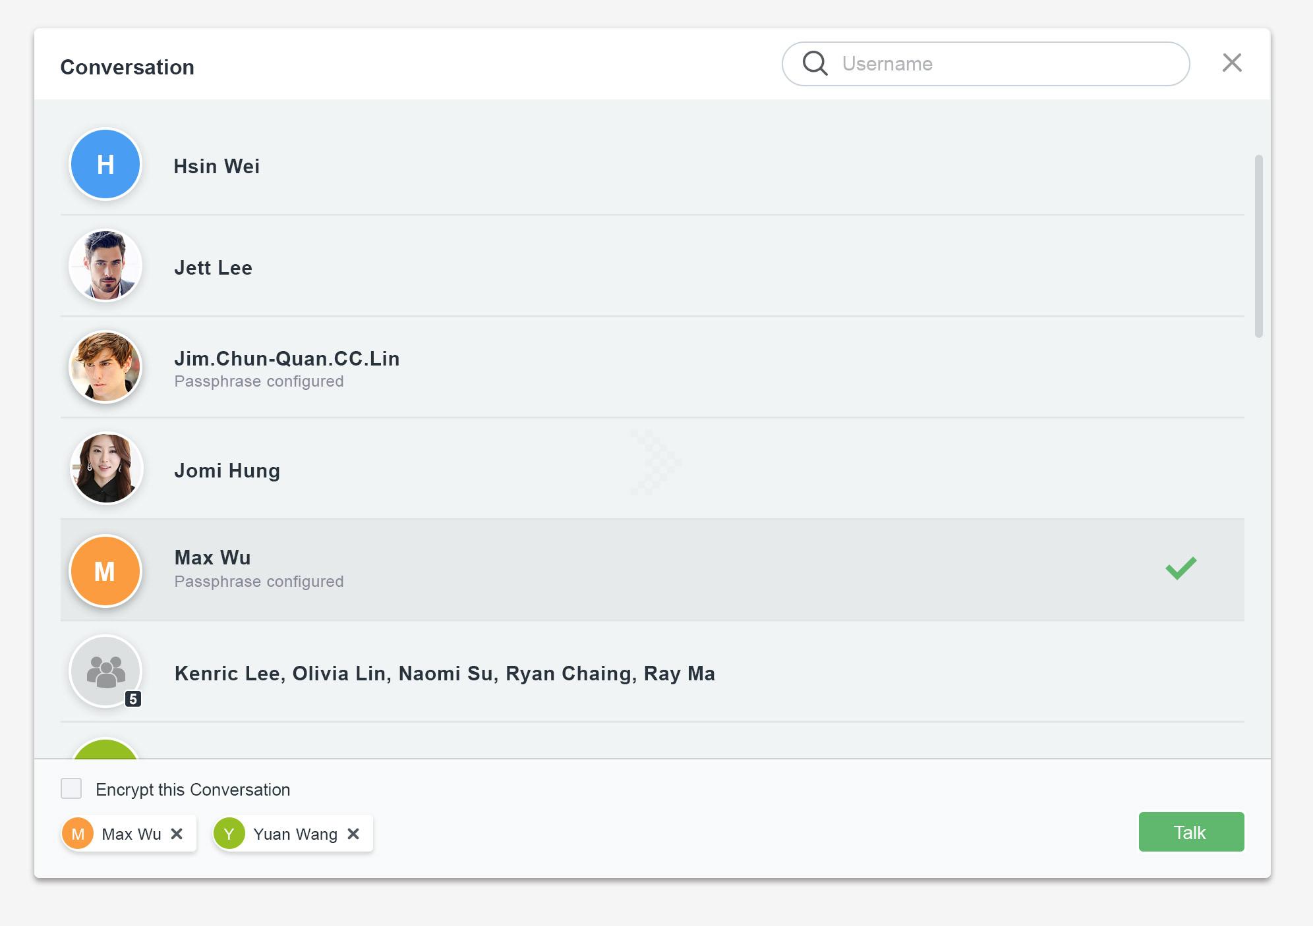Enable the Encrypt this Conversation checkbox
The width and height of the screenshot is (1313, 926).
(71, 789)
